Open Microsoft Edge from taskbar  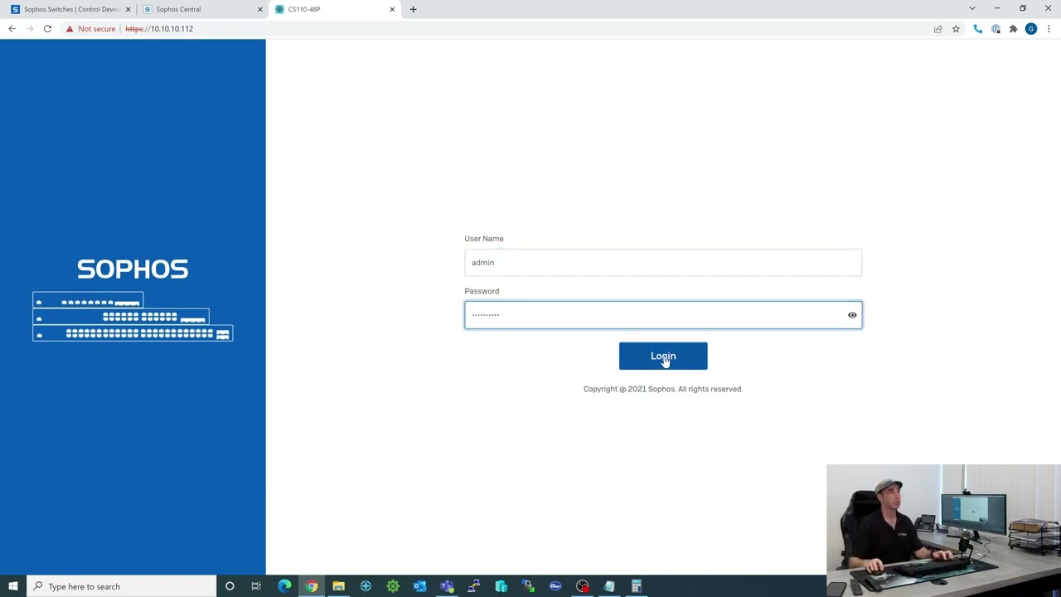(284, 586)
